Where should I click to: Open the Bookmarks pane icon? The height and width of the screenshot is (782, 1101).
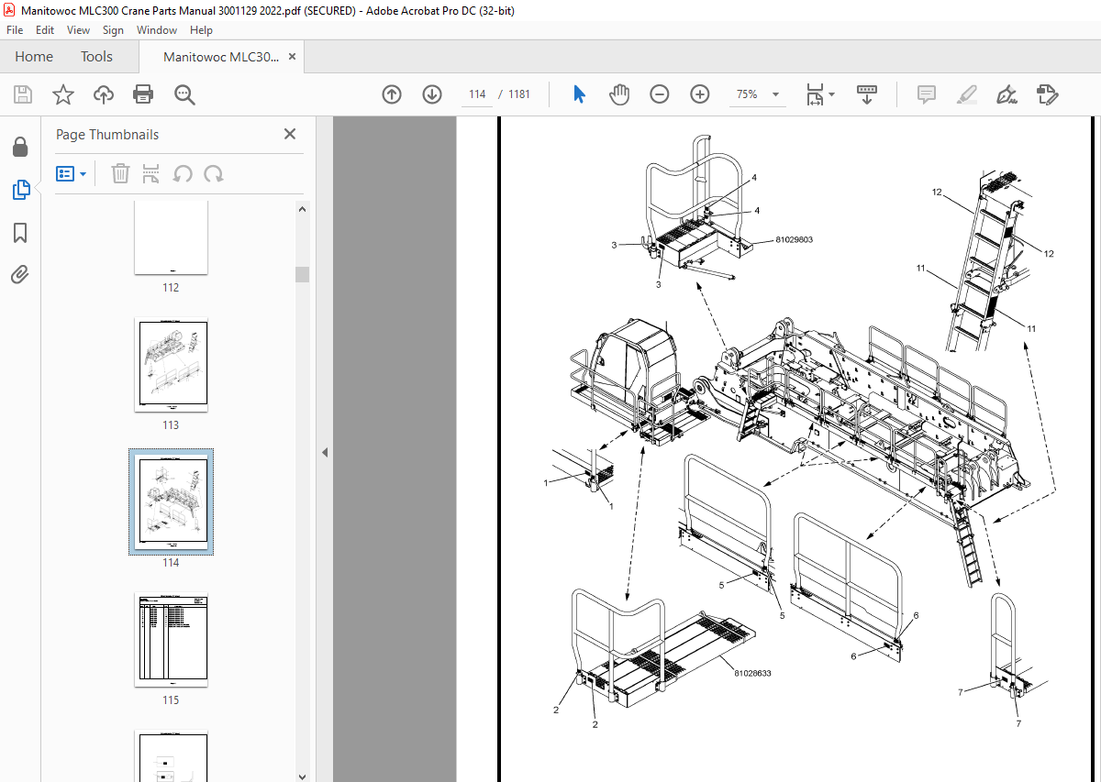point(20,233)
